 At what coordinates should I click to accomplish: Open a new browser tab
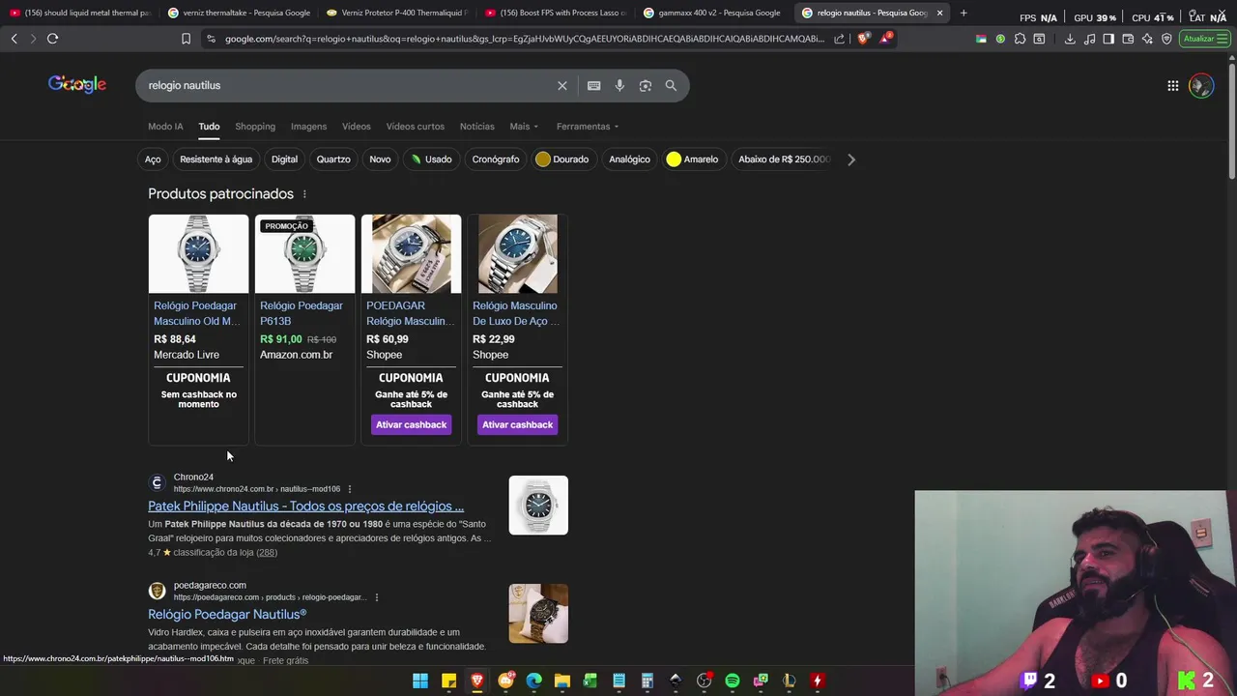(x=964, y=13)
